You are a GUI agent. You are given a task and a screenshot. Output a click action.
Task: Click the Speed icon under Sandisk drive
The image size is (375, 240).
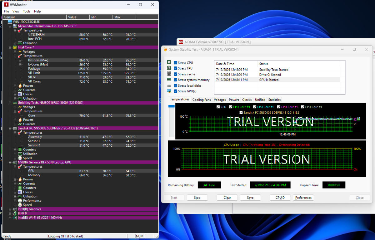tap(20, 158)
